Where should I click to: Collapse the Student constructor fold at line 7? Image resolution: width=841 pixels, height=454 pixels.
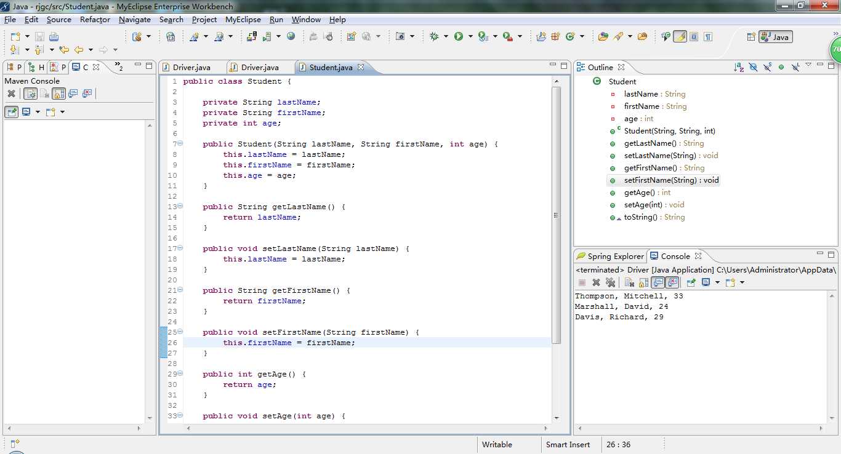point(180,144)
